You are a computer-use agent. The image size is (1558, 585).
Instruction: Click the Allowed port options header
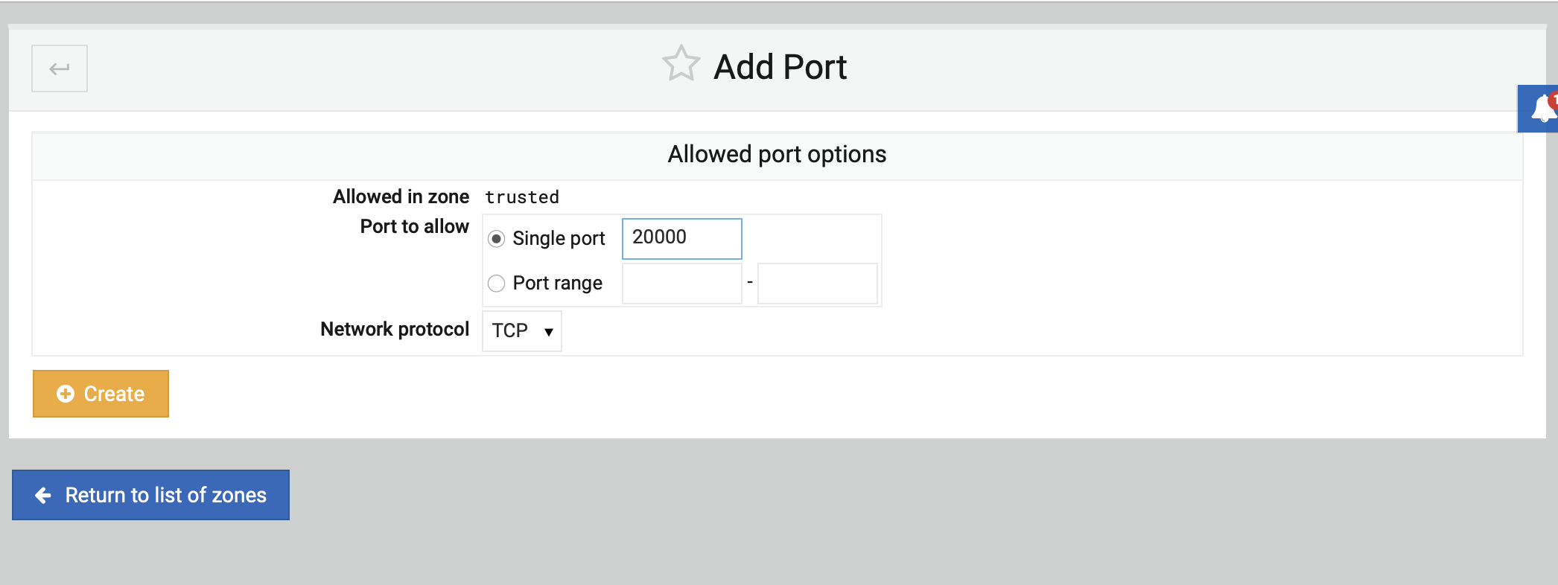click(777, 155)
